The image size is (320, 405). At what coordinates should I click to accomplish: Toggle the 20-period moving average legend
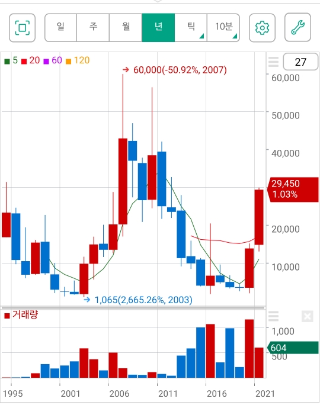tap(30, 60)
